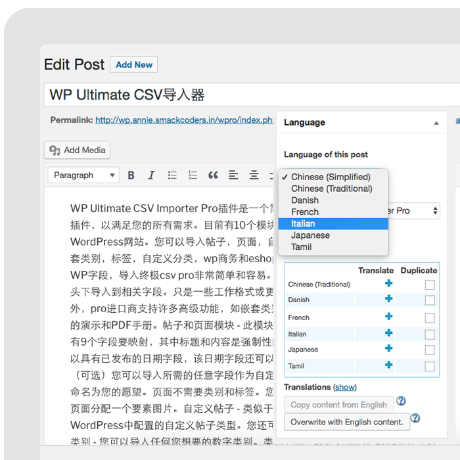Screen dimensions: 460x460
Task: Click the Add Media button
Action: point(77,150)
